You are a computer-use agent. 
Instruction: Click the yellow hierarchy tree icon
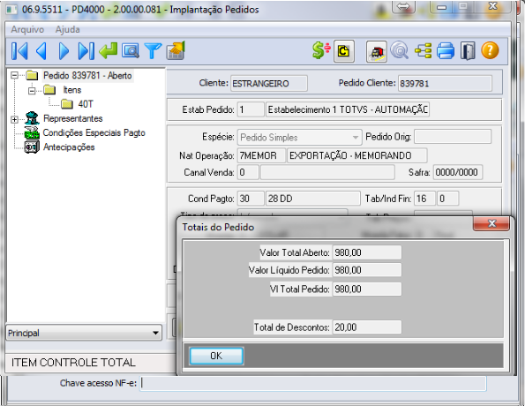click(x=423, y=51)
